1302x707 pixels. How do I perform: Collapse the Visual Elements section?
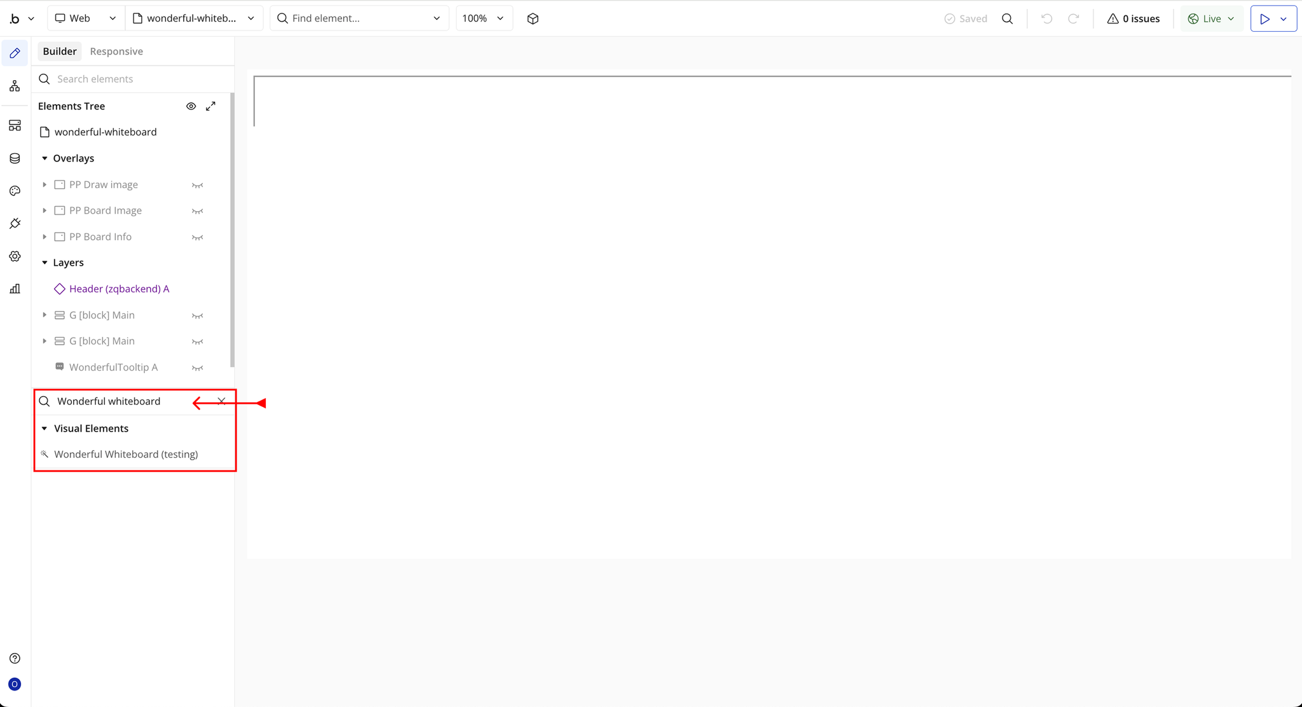(45, 429)
